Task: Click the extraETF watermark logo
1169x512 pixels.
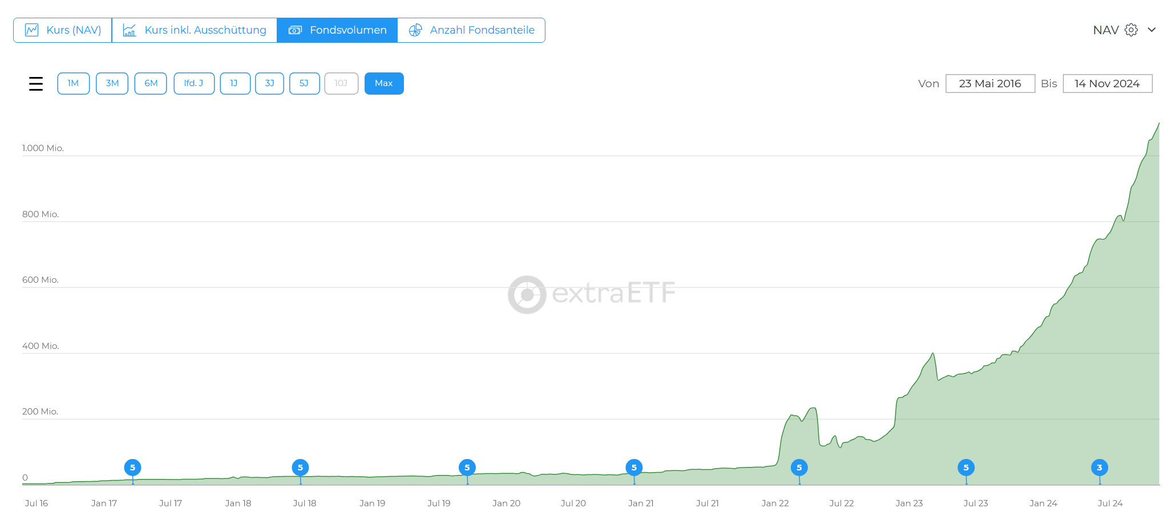Action: coord(527,295)
